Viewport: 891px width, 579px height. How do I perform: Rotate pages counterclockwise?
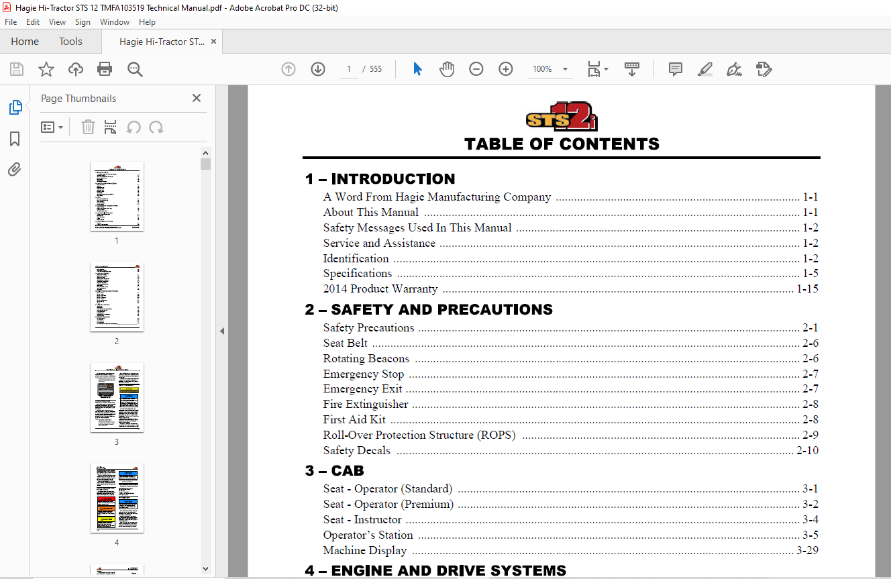[x=134, y=127]
